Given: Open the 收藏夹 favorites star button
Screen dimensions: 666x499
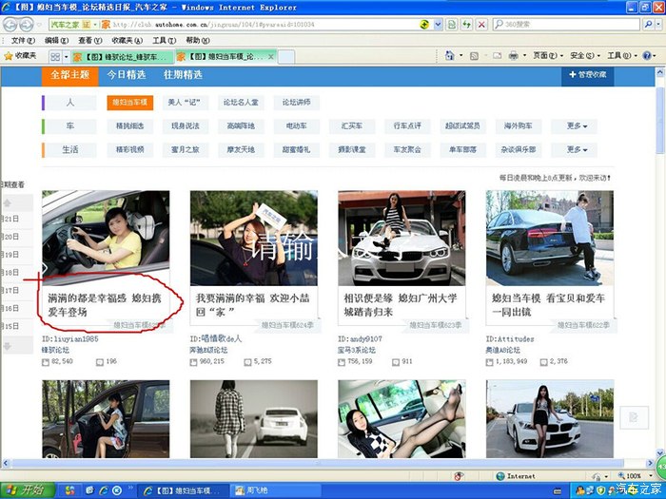Looking at the screenshot, I should click(20, 56).
